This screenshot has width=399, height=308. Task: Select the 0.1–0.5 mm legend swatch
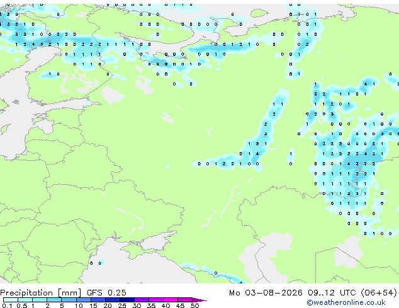point(11,300)
